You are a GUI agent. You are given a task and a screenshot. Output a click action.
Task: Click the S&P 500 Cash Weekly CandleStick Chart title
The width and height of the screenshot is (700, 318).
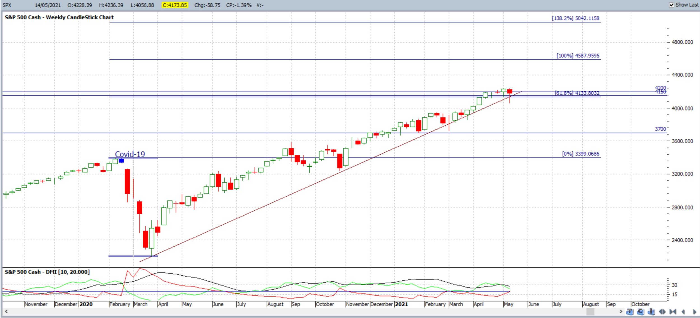[x=59, y=17]
